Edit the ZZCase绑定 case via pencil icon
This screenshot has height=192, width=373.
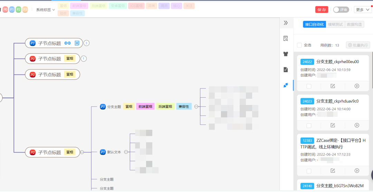333,171
